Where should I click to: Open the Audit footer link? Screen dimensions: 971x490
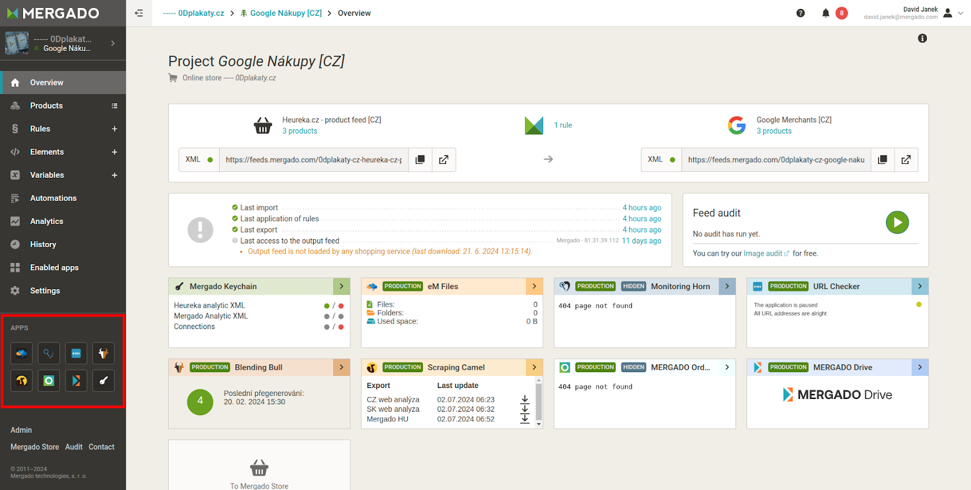[74, 447]
